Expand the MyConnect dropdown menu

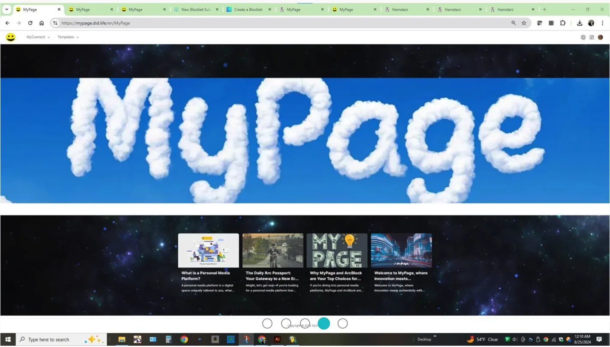tap(38, 37)
